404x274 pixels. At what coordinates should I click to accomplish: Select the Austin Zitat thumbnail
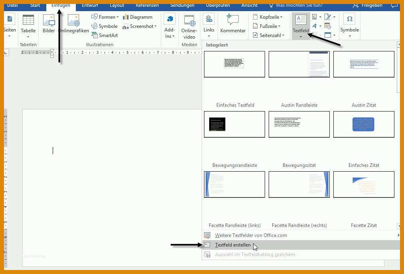pyautogui.click(x=364, y=64)
